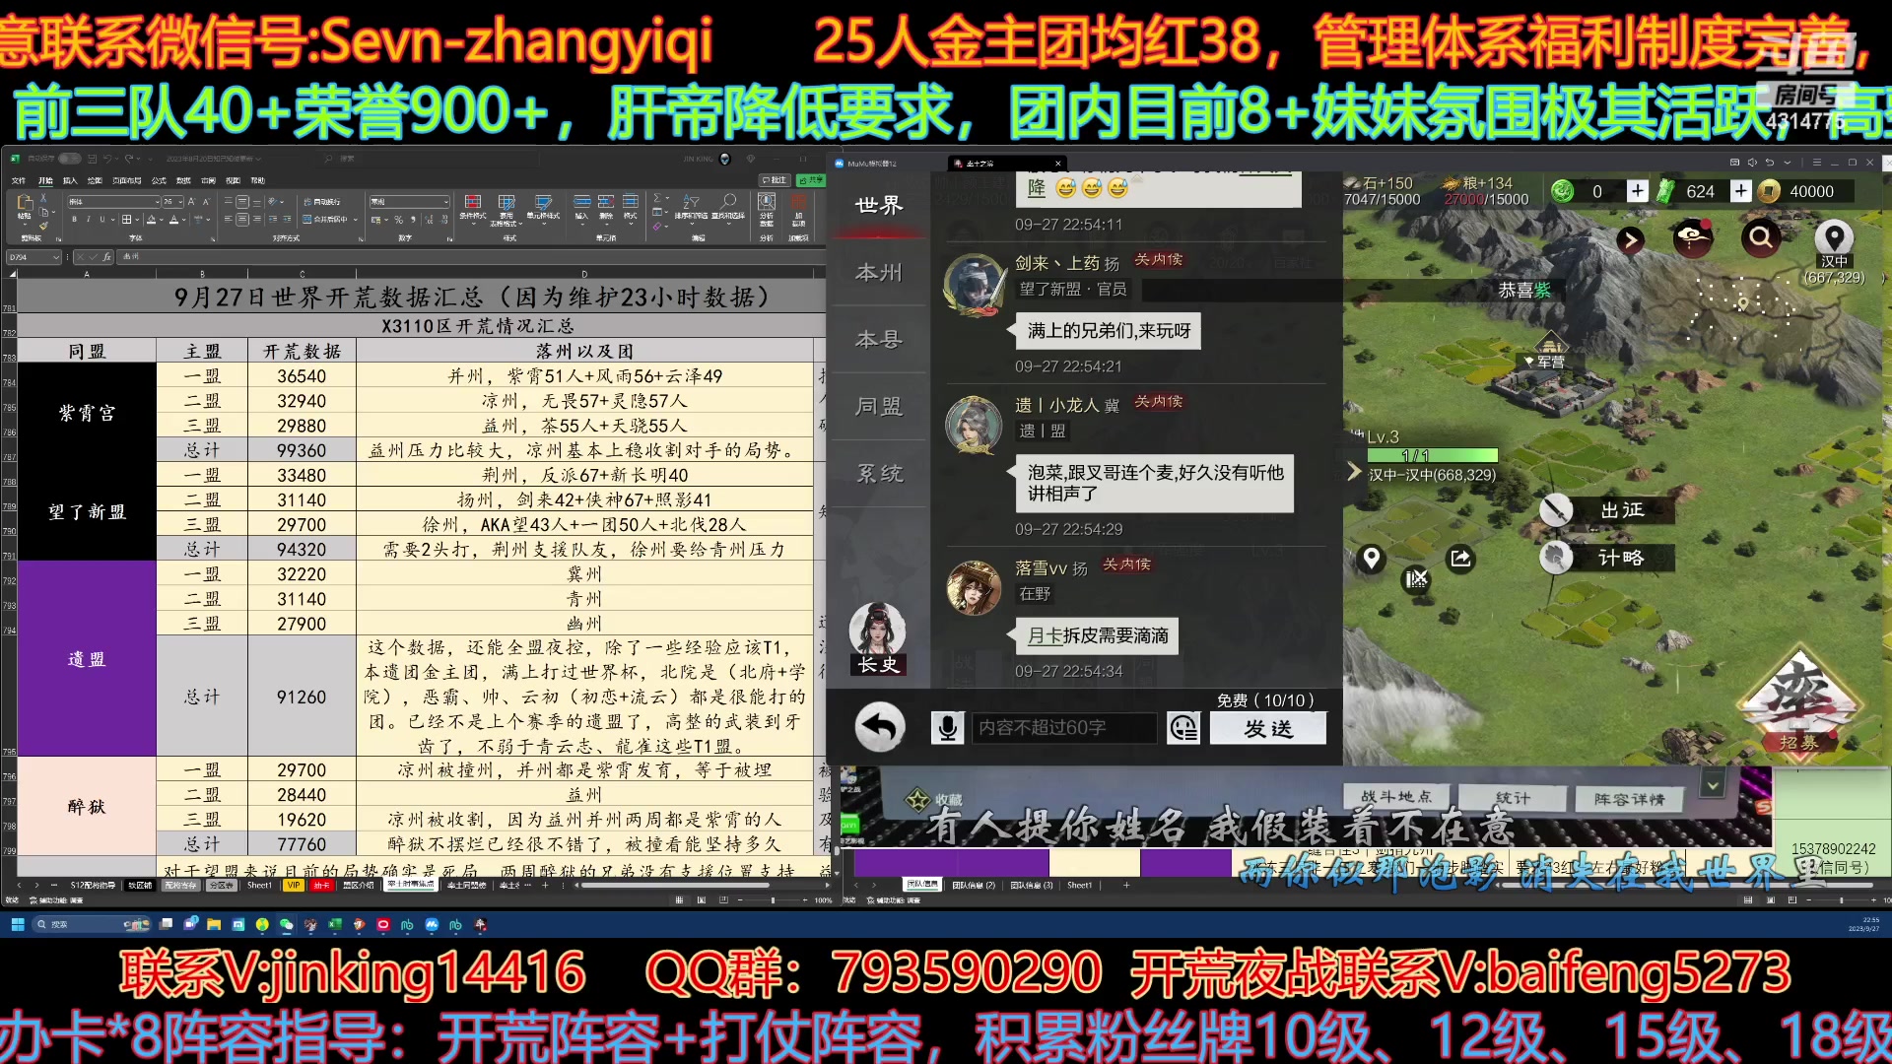
Task: Open the VIP sheet tab
Action: pos(293,885)
